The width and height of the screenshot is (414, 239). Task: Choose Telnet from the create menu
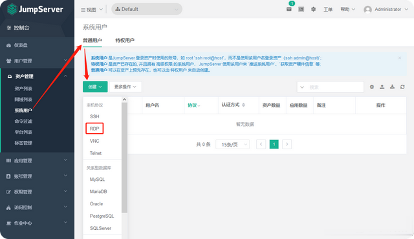96,153
